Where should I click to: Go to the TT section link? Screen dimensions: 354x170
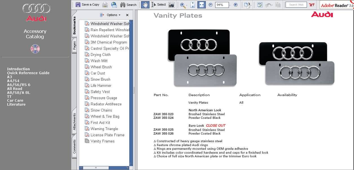(x=9, y=96)
